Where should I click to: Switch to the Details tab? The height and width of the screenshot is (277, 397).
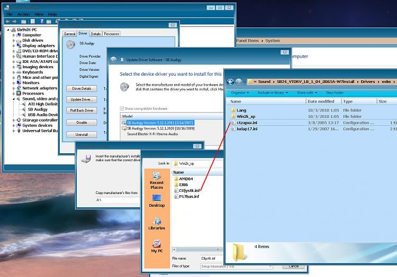pos(96,34)
